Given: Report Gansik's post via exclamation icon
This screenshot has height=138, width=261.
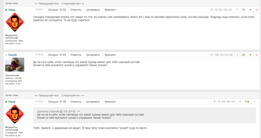Looking at the screenshot, I should tap(237, 55).
